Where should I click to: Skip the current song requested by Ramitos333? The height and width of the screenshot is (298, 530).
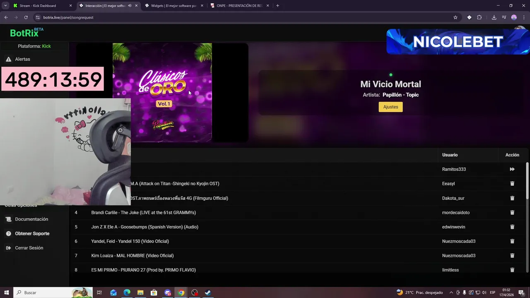512,169
